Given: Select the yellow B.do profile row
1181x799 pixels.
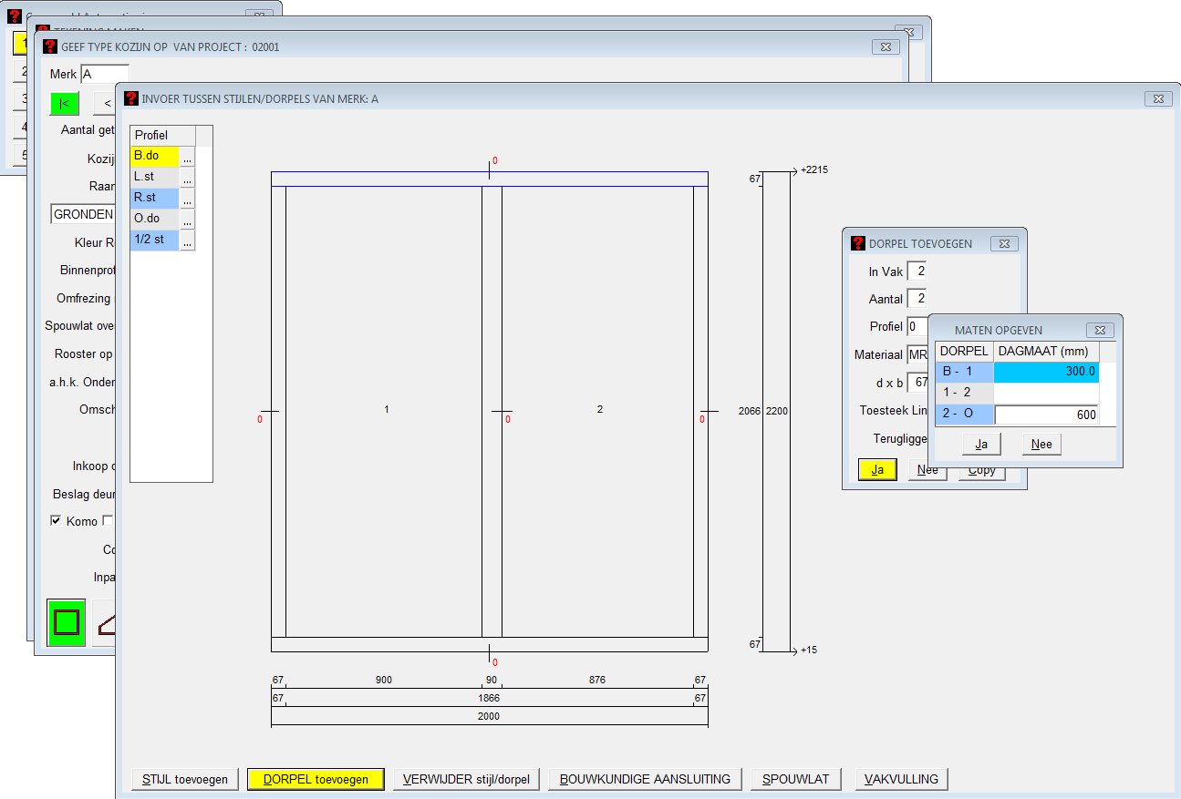Looking at the screenshot, I should (x=154, y=157).
